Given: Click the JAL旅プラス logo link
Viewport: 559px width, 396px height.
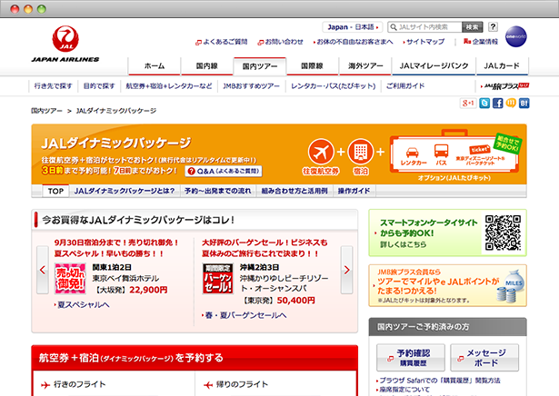Looking at the screenshot, I should click(x=504, y=86).
